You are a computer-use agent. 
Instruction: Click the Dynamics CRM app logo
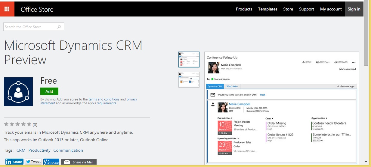click(x=18, y=92)
